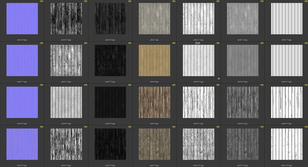
Task: Click the plank-8-6.jpg file name label
Action: coord(110,123)
